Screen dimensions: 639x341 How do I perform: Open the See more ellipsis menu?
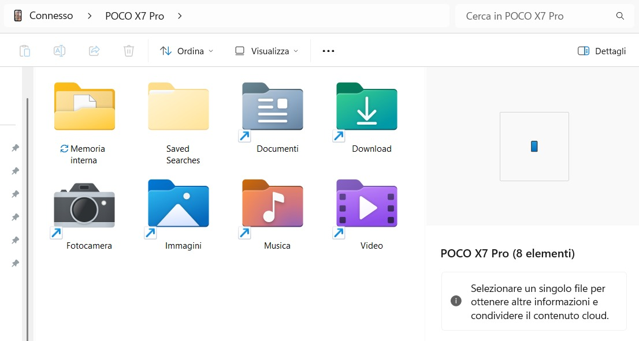(328, 51)
